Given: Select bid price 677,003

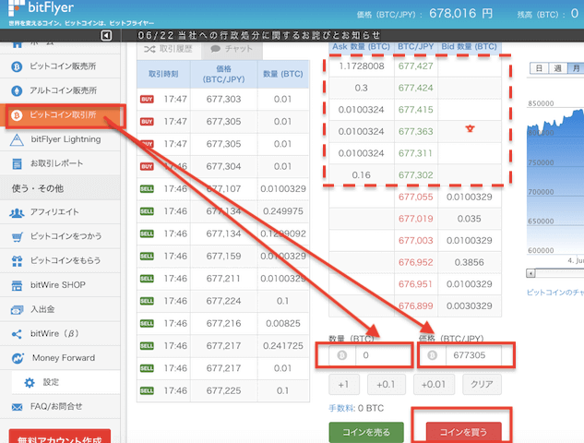Looking at the screenshot, I should [x=416, y=241].
